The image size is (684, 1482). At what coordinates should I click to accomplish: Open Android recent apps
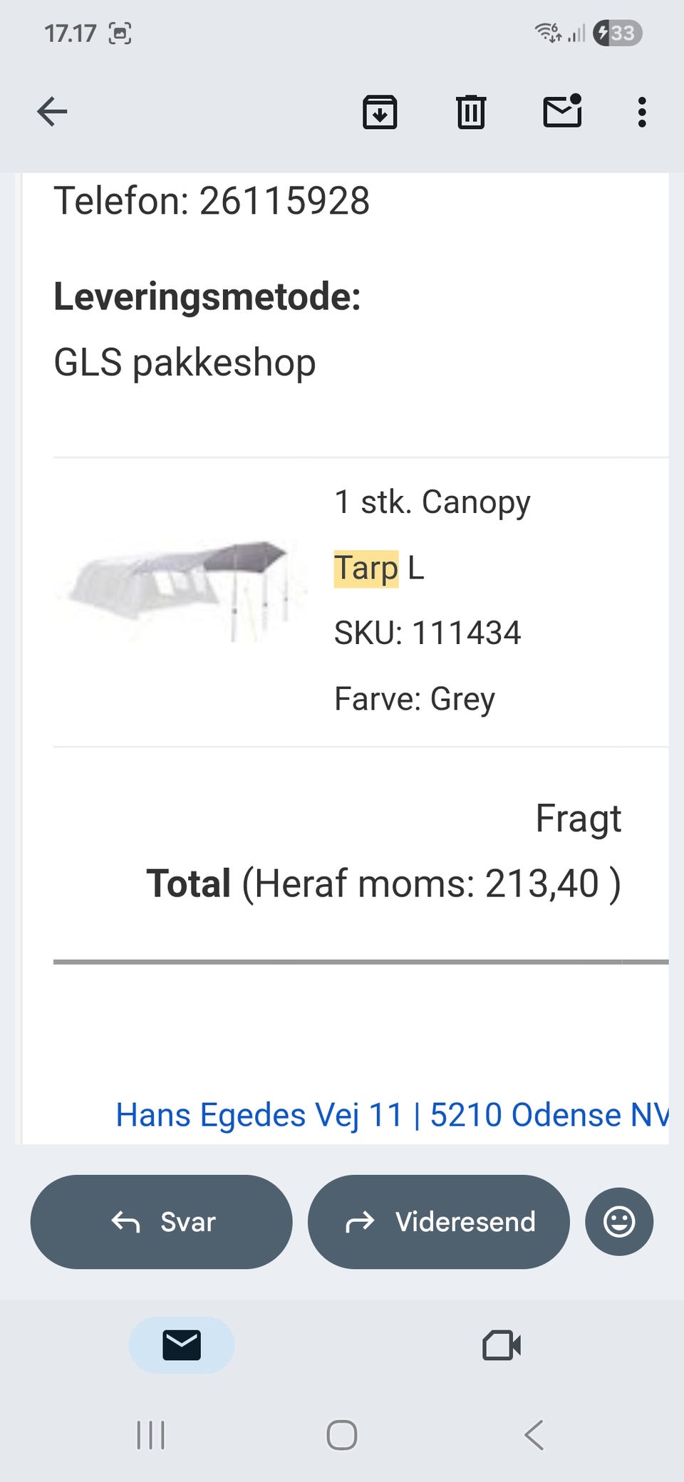point(150,1435)
